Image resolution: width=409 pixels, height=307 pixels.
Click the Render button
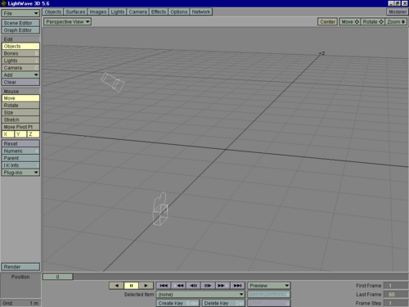(20, 267)
